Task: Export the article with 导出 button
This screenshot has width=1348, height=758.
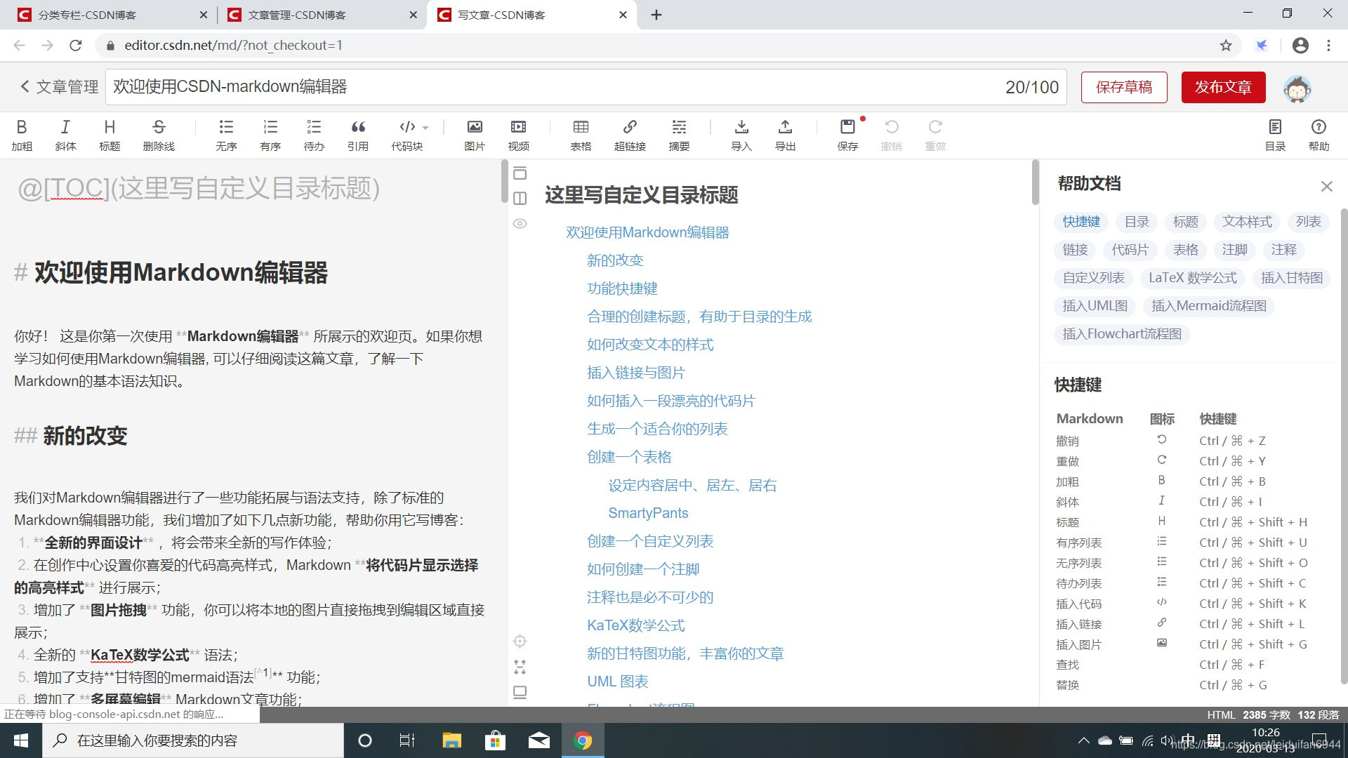Action: [x=785, y=135]
